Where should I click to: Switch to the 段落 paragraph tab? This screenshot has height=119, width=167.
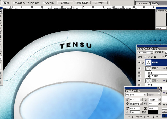point(136,91)
